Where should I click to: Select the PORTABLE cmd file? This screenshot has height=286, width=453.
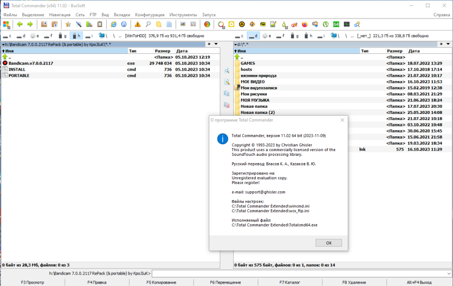pos(111,76)
